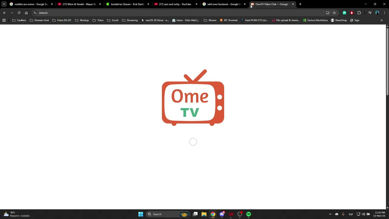Click the microphone icon in system tray
The image size is (389, 219).
(343, 214)
